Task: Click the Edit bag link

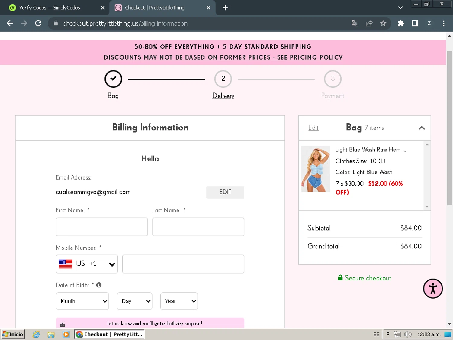Action: pyautogui.click(x=313, y=128)
